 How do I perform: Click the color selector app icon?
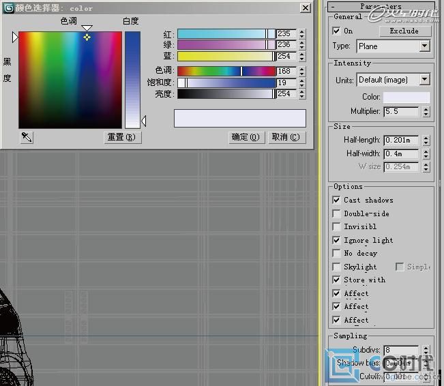coord(8,8)
